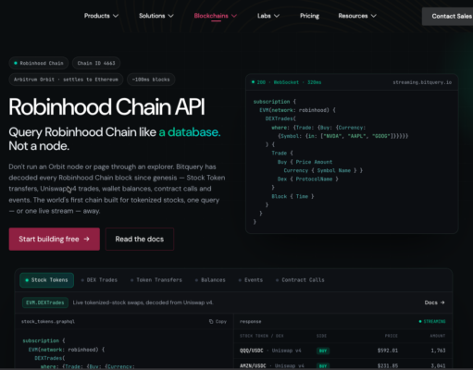
Task: Switch to the Events tab
Action: [251, 280]
